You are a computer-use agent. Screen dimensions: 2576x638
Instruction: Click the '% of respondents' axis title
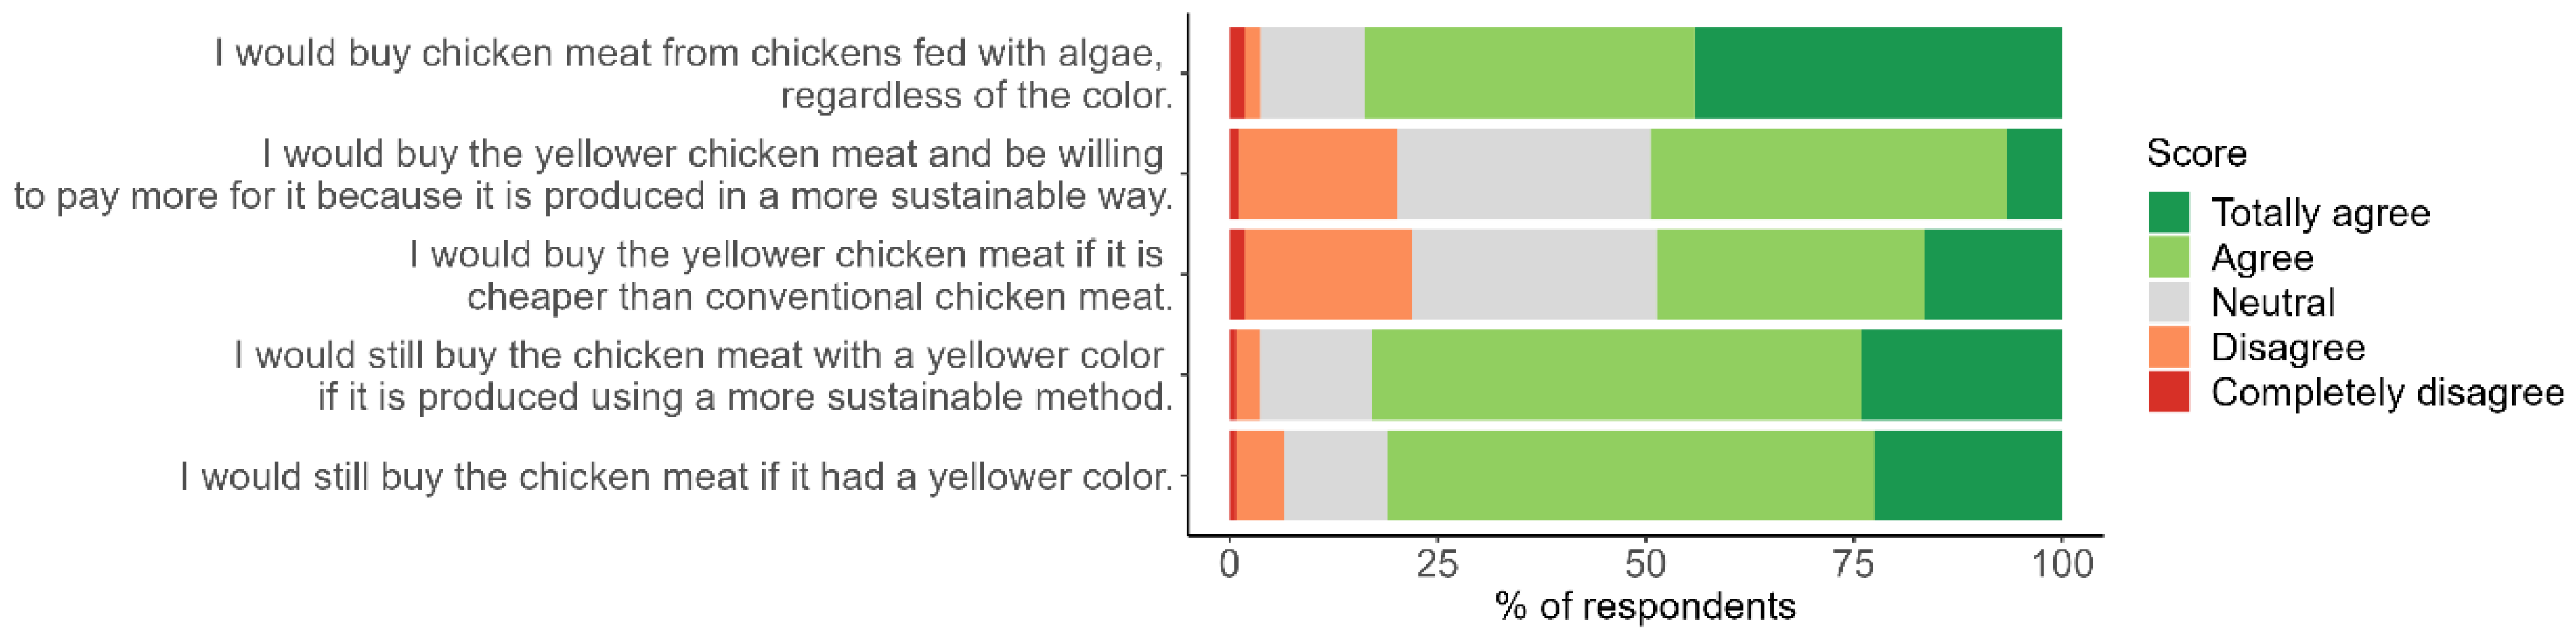[x=1645, y=606]
